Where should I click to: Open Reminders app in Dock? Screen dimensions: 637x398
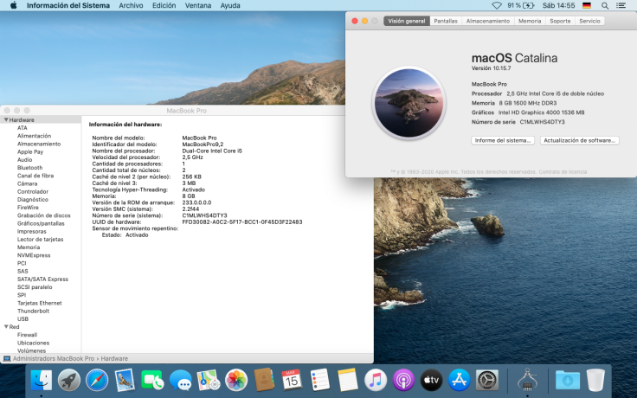(x=319, y=380)
